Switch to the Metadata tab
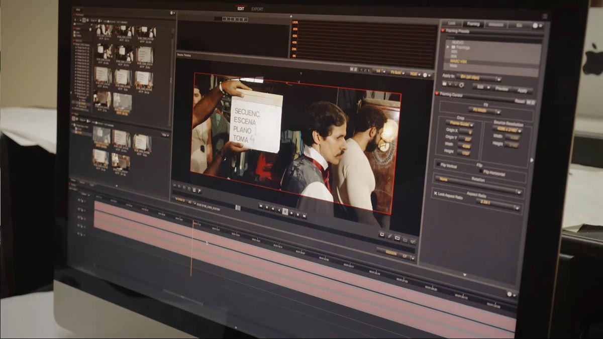603x339 pixels. coord(495,24)
